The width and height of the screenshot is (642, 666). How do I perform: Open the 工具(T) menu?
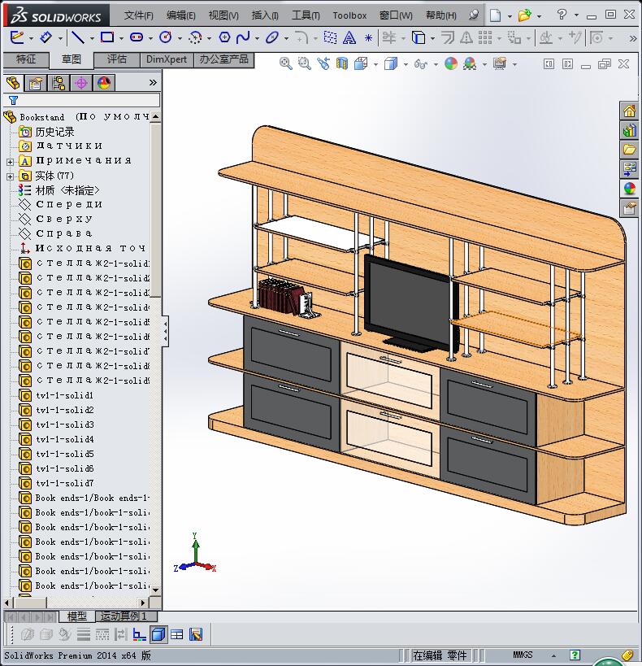pyautogui.click(x=306, y=15)
